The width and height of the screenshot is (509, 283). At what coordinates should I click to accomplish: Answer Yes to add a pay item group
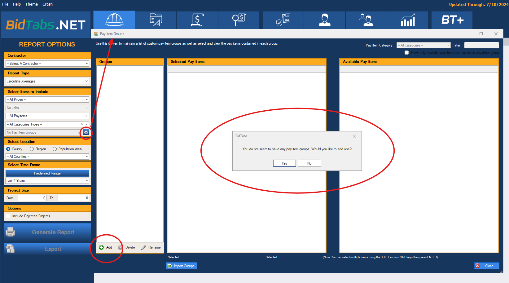click(284, 163)
